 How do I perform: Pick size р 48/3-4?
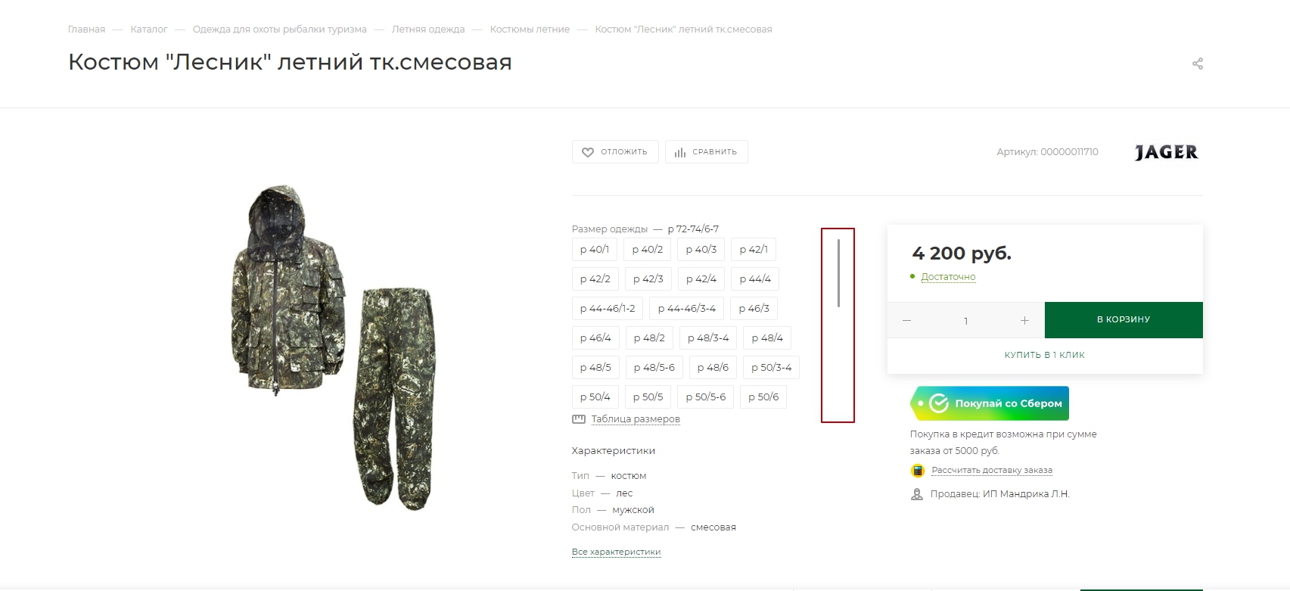point(708,338)
